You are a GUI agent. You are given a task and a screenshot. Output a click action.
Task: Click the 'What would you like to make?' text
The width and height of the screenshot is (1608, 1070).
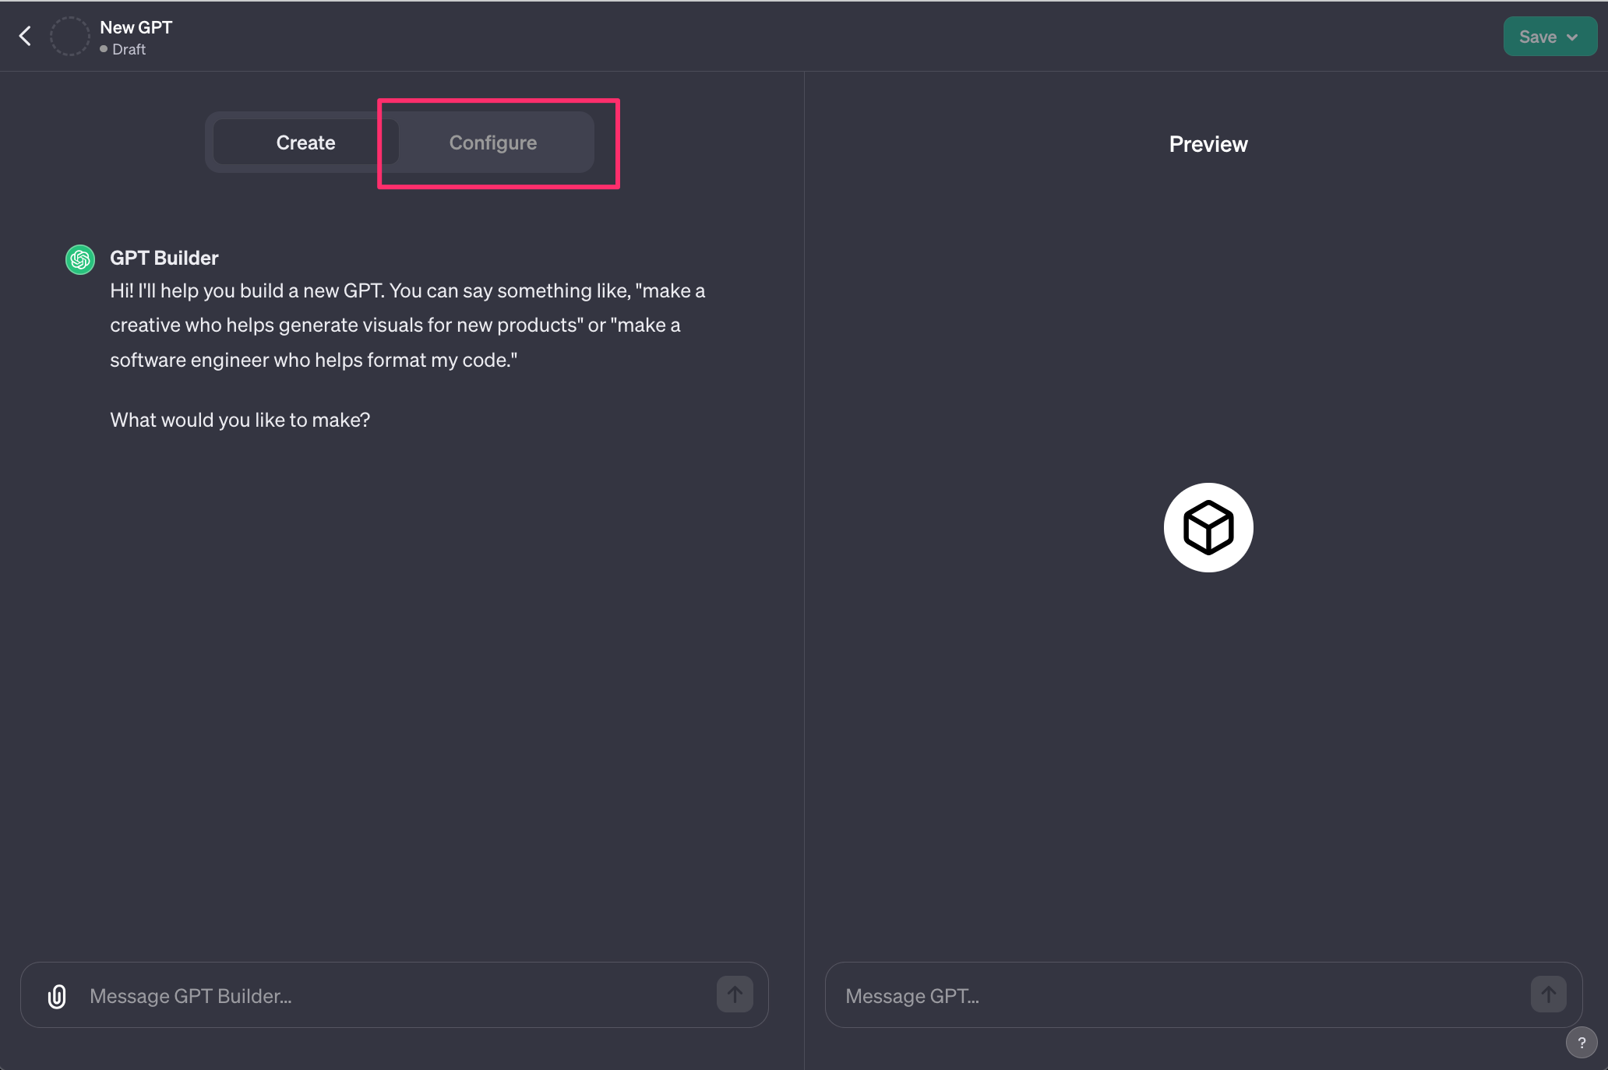click(x=240, y=420)
